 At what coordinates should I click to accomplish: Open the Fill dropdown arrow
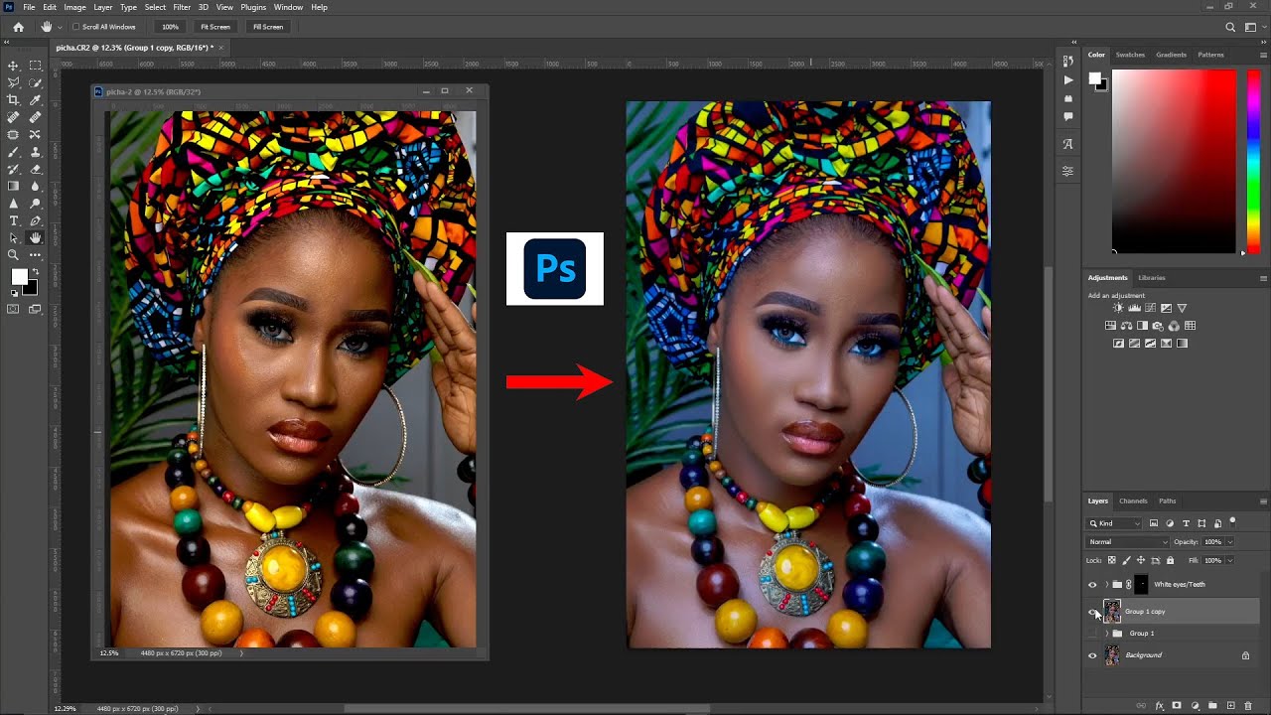point(1230,560)
